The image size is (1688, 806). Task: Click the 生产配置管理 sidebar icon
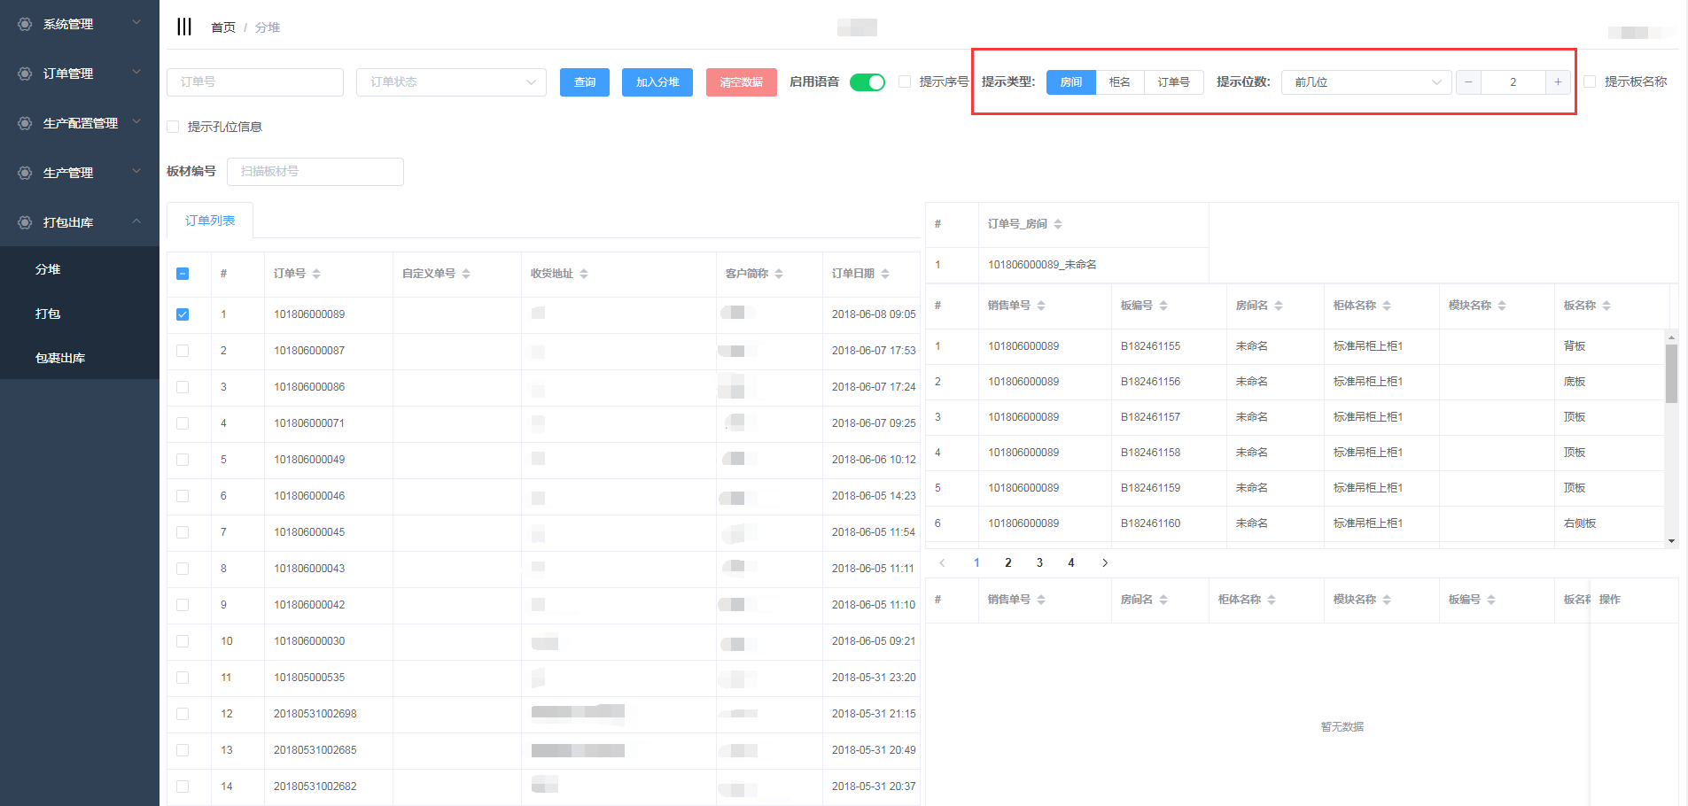(25, 123)
